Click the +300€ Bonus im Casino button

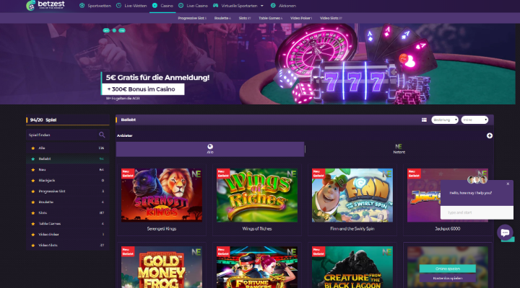click(x=143, y=89)
